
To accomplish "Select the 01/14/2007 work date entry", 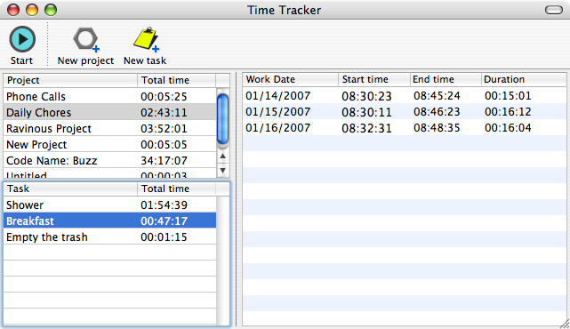I will click(278, 96).
